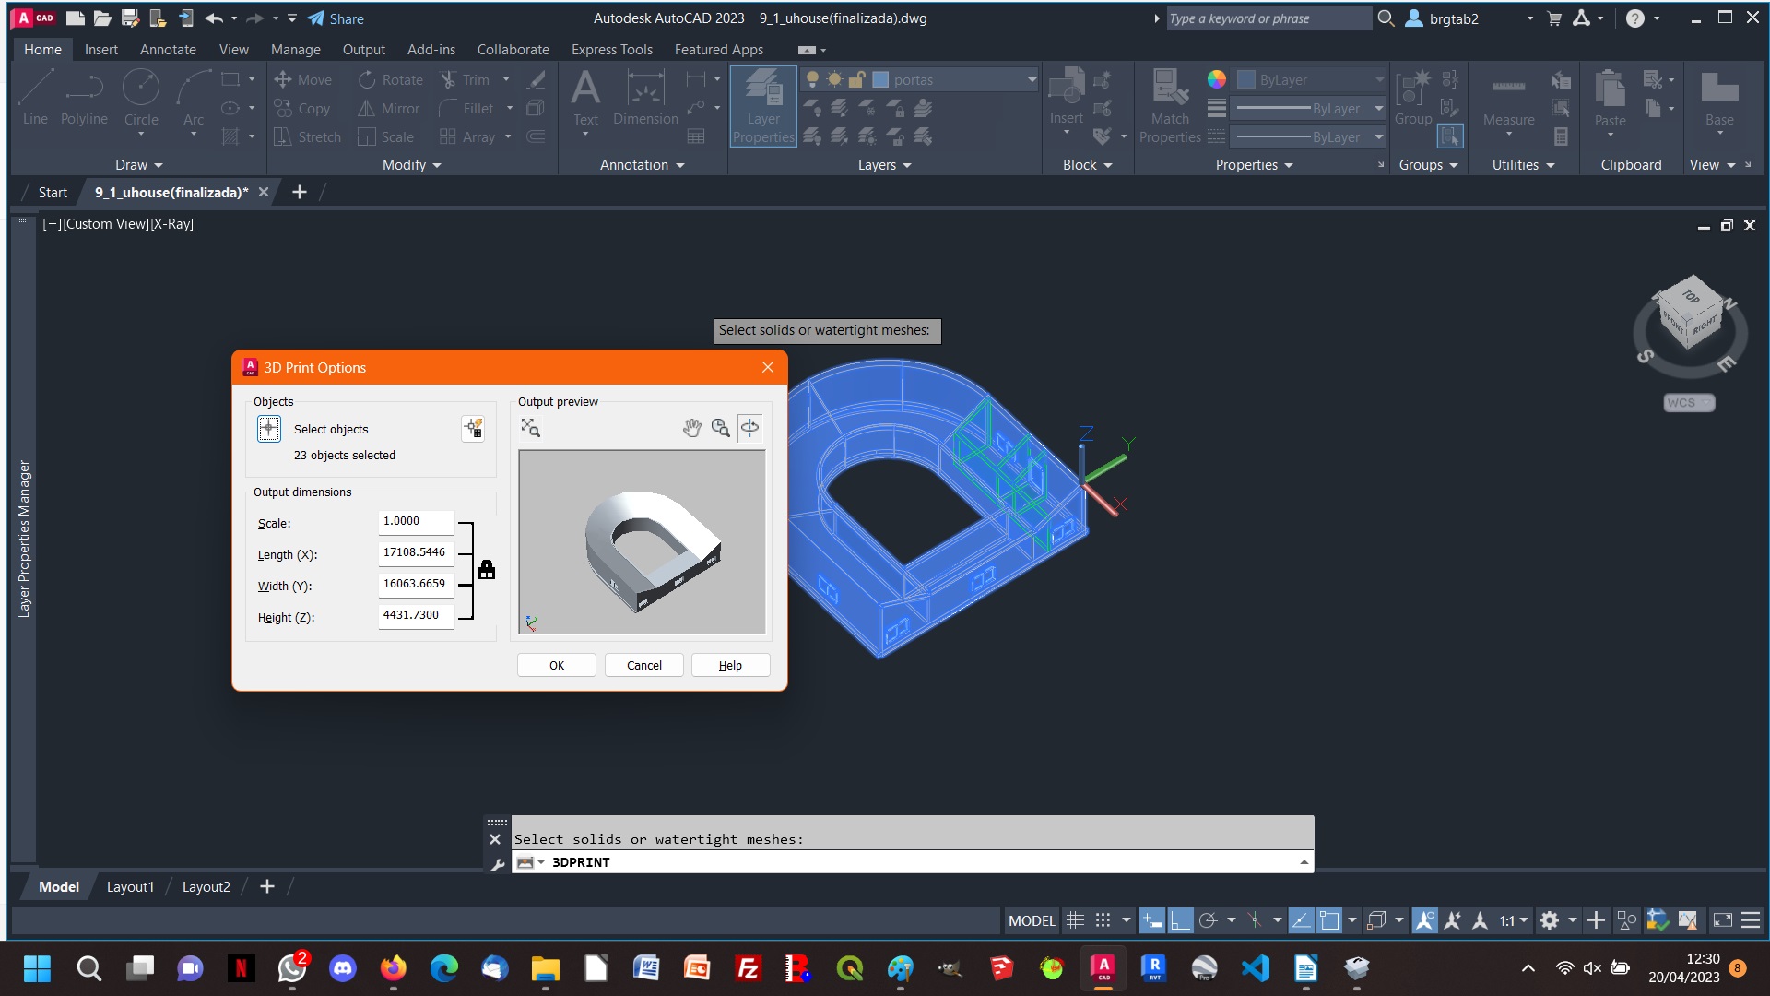Confirm the 3D Print Options with OK
1770x996 pixels.
[x=557, y=665]
